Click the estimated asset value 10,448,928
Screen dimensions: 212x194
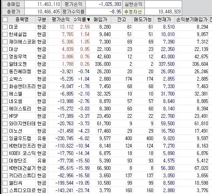pos(170,12)
